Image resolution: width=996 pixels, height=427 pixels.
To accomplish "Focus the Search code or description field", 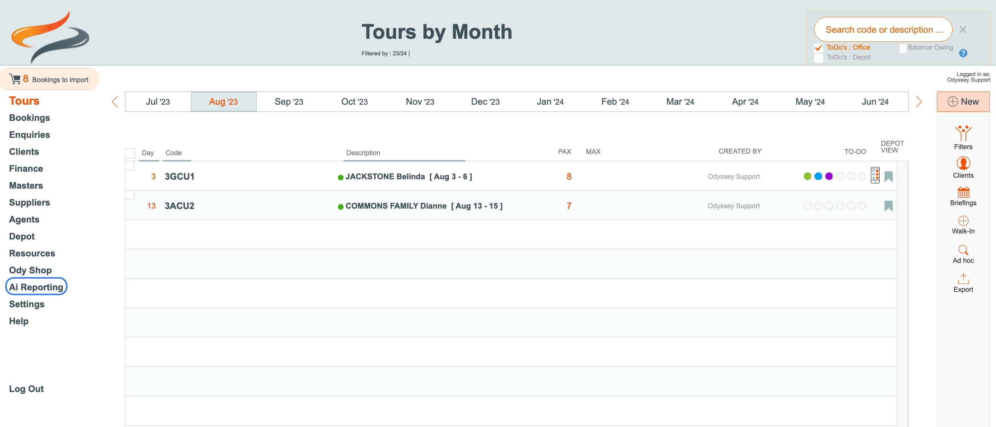I will (x=883, y=29).
